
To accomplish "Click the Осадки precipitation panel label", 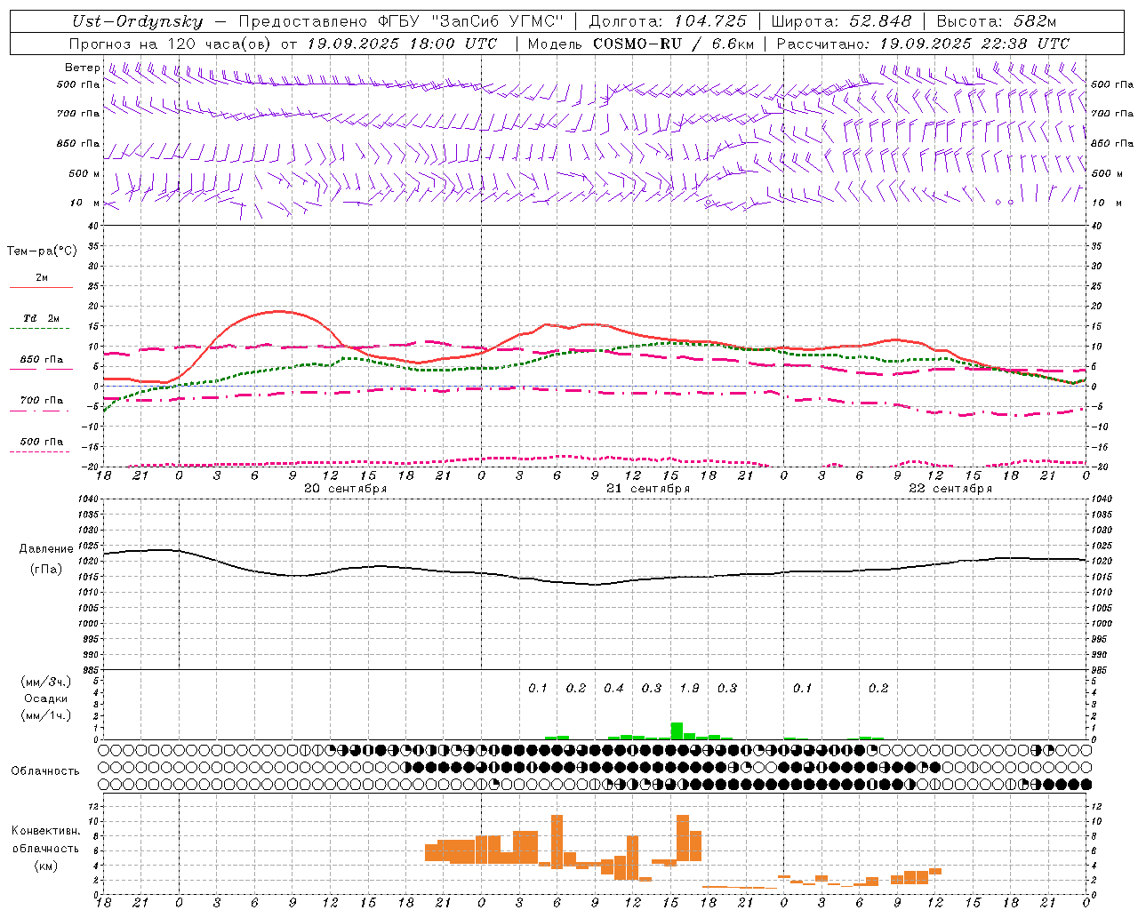I will (46, 698).
